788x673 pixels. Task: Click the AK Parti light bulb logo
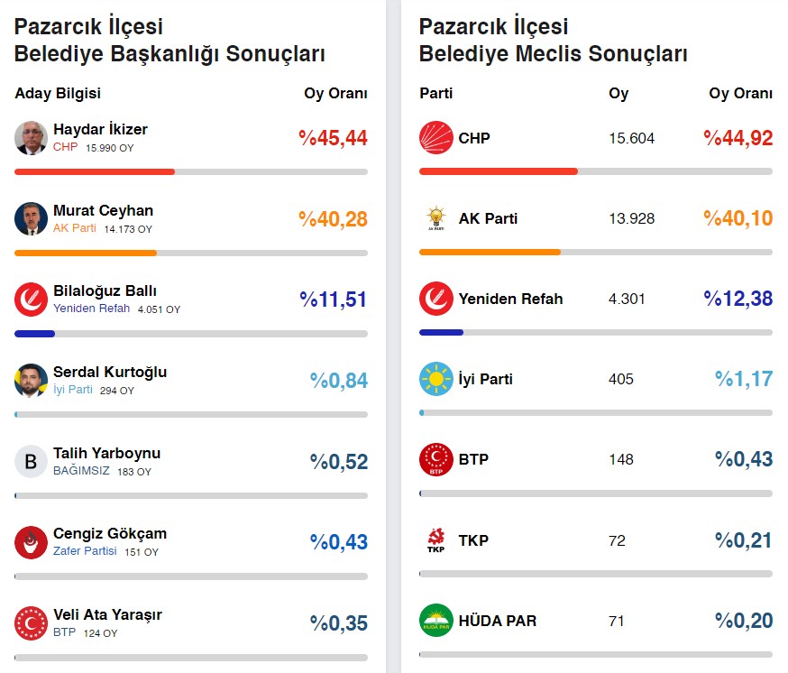click(436, 218)
